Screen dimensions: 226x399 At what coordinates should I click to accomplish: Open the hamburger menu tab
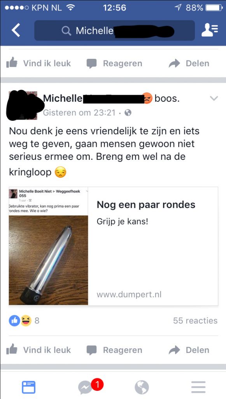198,387
